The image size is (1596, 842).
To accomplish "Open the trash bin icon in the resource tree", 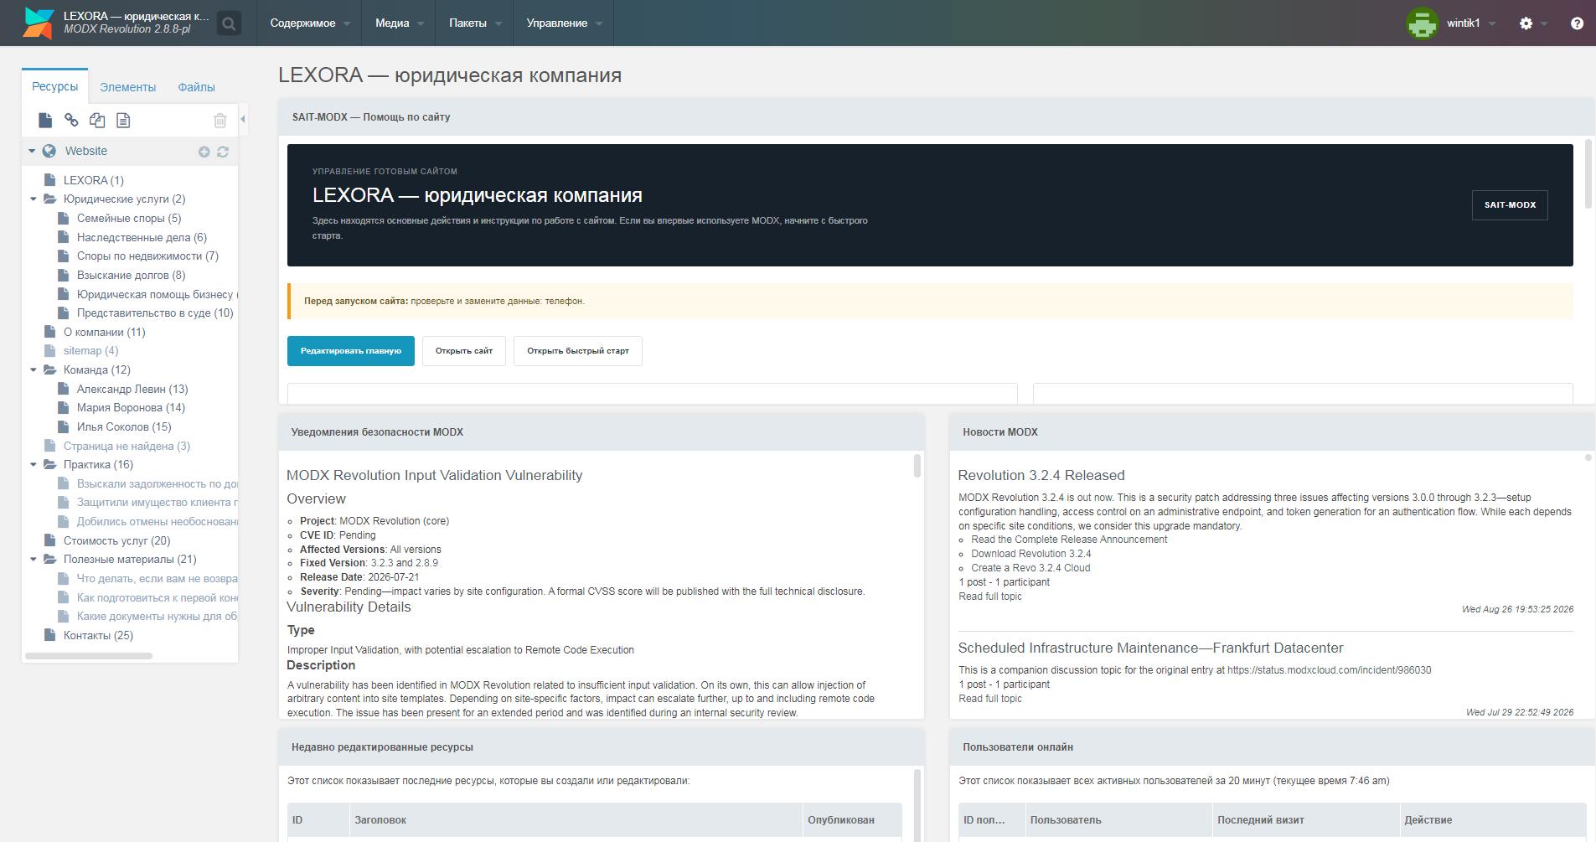I will click(x=220, y=121).
